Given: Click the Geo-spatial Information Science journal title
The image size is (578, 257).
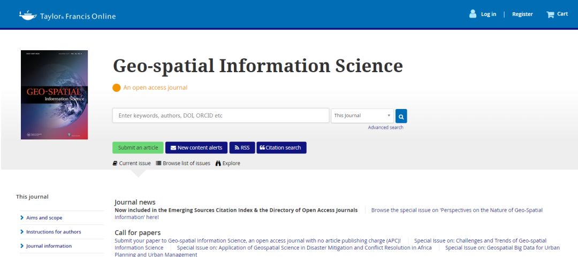Looking at the screenshot, I should click(x=257, y=66).
